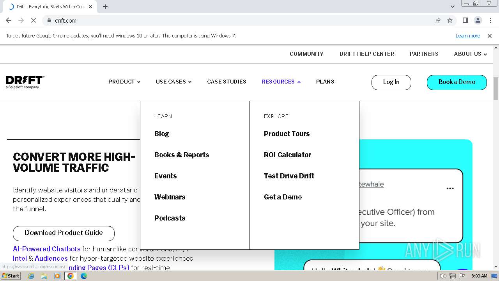Open the card's three-dot options
The width and height of the screenshot is (499, 281).
tap(450, 189)
